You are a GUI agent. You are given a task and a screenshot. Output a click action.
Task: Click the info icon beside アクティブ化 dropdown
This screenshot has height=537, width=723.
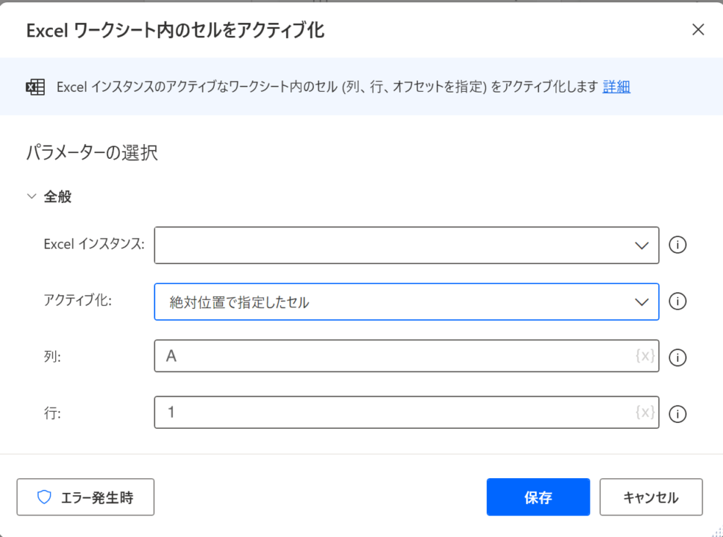point(678,302)
